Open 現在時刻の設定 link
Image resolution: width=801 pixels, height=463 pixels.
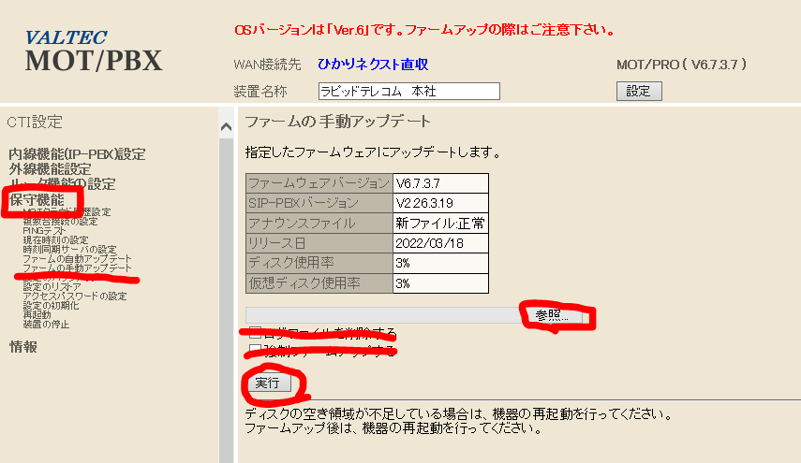55,240
